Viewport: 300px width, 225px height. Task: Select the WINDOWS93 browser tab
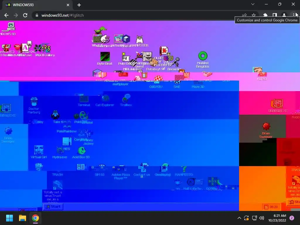coord(37,5)
